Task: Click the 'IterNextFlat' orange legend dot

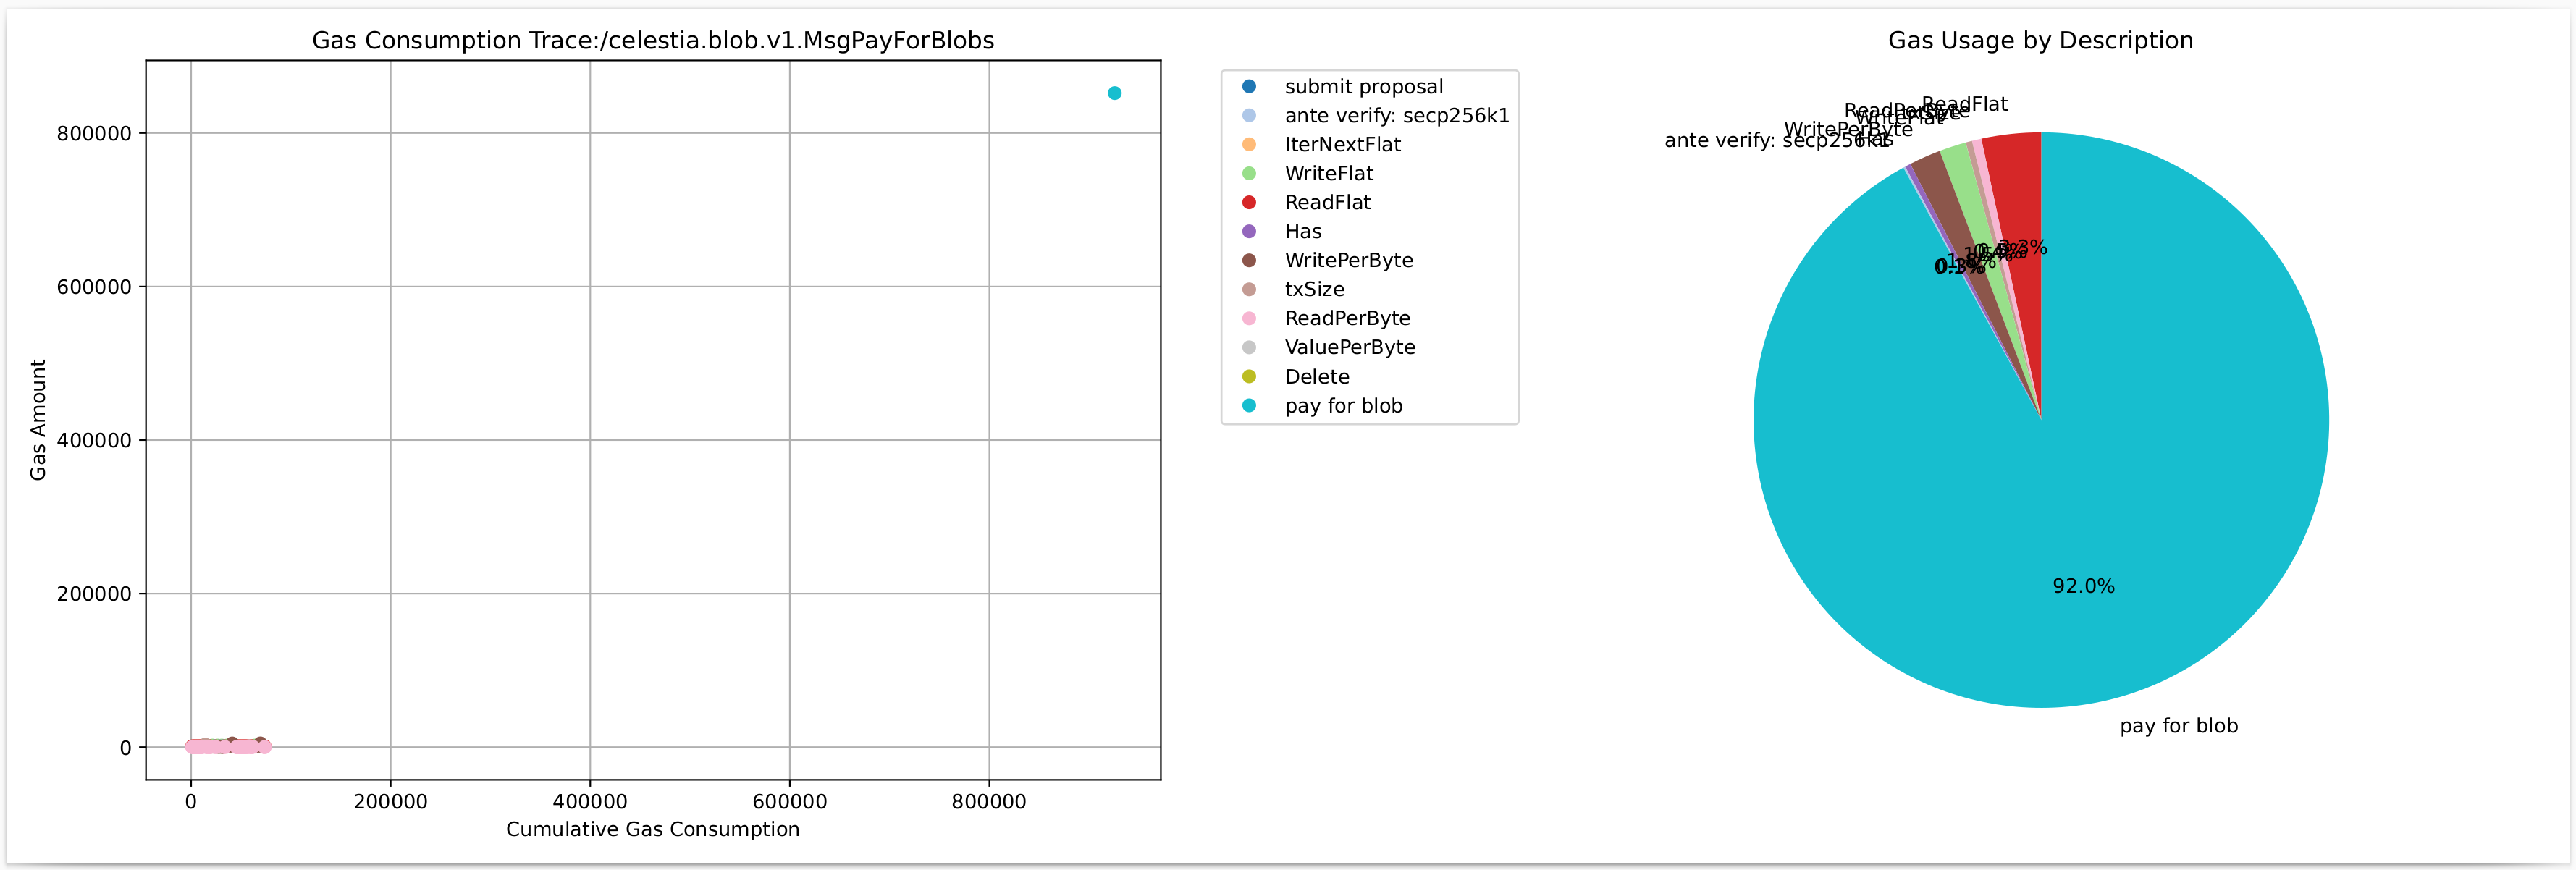Action: click(1250, 144)
